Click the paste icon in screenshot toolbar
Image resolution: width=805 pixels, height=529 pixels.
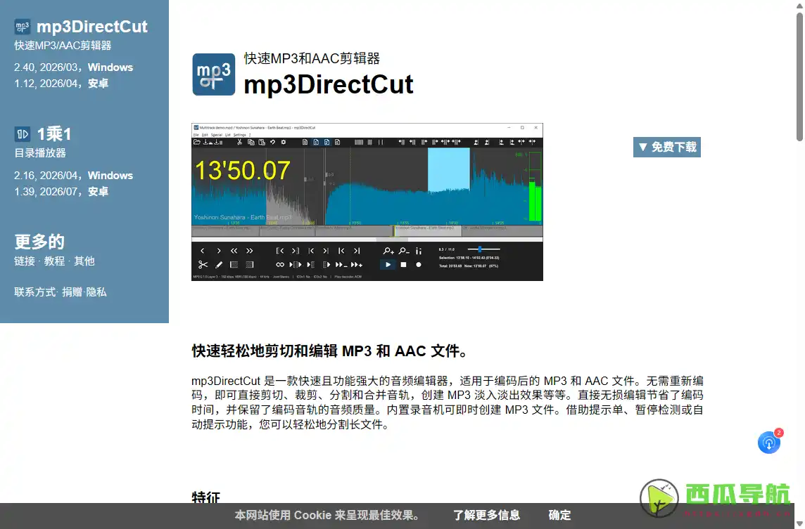click(x=262, y=142)
